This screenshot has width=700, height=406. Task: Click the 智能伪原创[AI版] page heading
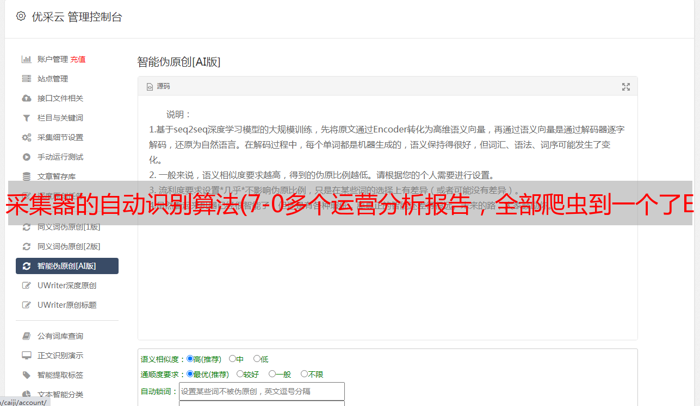(179, 62)
